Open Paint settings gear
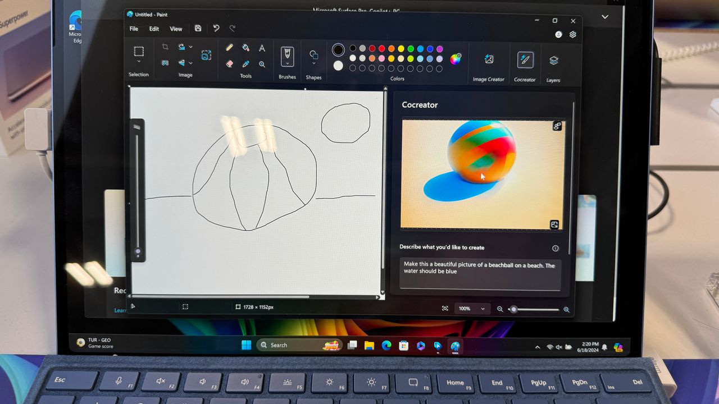The image size is (719, 404). 573,35
